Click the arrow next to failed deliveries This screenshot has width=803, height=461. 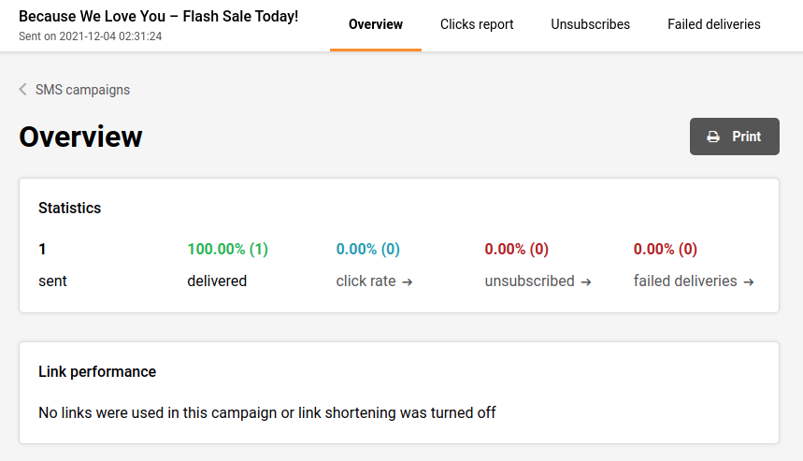coord(749,281)
